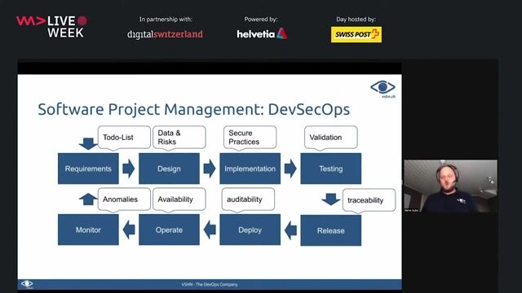Image resolution: width=522 pixels, height=293 pixels.
Task: Click the Availability callout
Action: 179,199
